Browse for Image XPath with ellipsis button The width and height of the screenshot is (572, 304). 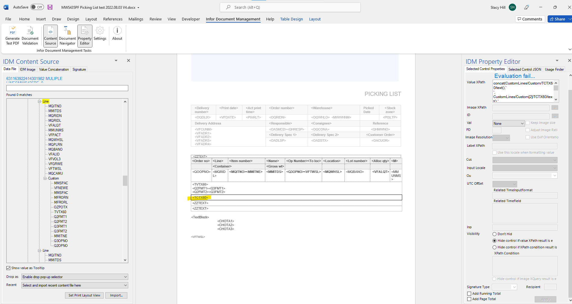coord(555,108)
